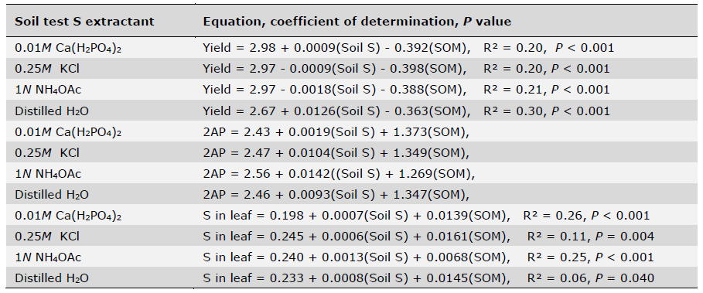Select S in leaf = 0.240 equation
The image size is (703, 293).
428,257
